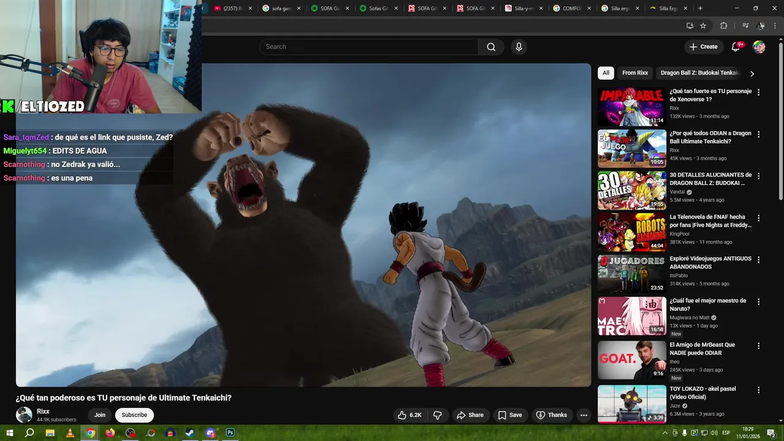Open Rixx channel avatar
This screenshot has width=784, height=441.
tap(24, 415)
